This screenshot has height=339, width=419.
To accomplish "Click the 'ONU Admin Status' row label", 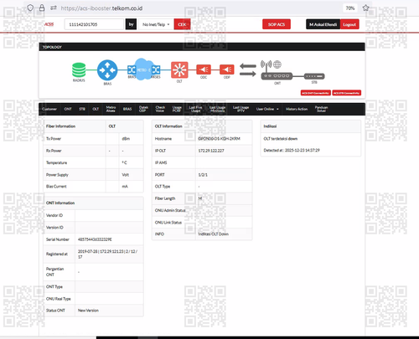I will point(170,210).
